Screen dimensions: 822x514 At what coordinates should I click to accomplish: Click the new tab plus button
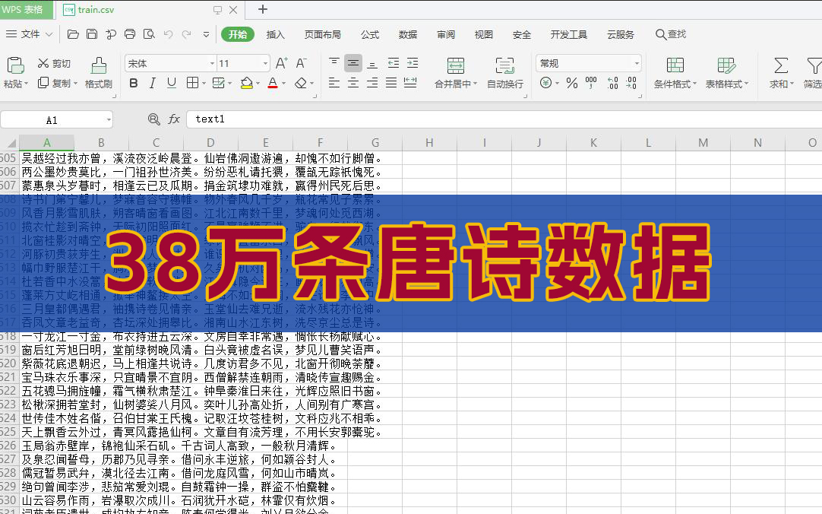pyautogui.click(x=263, y=9)
